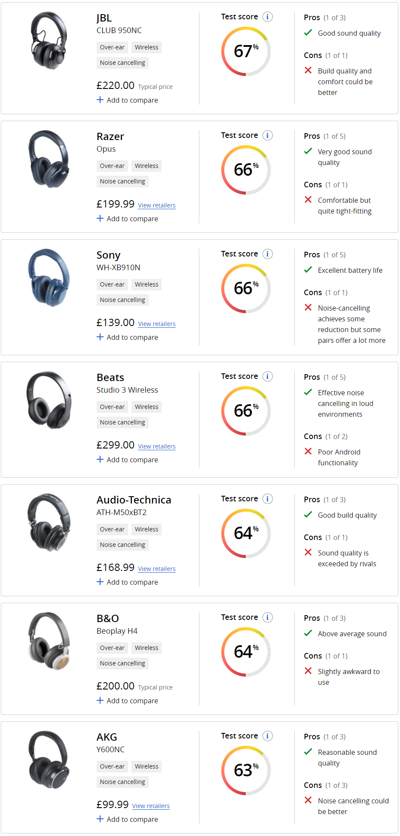Viewport: 400px width, 836px height.
Task: Click the info icon beside JBL Test score
Action: click(x=268, y=17)
